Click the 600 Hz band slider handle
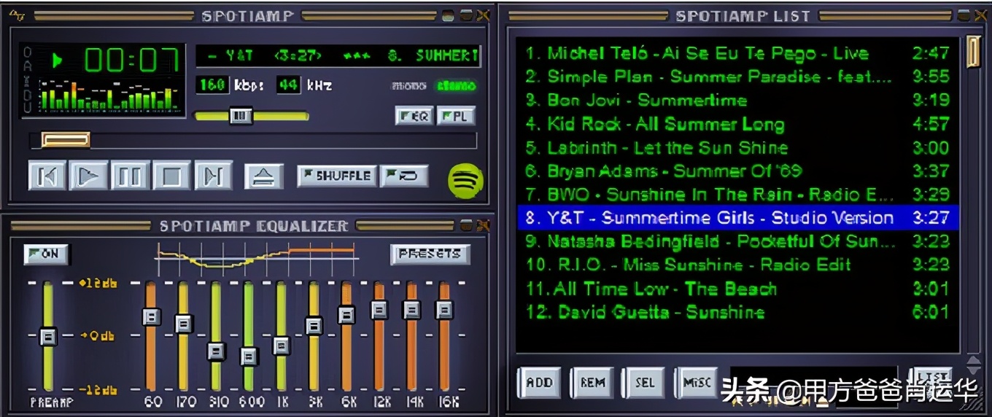The width and height of the screenshot is (992, 417). pyautogui.click(x=249, y=356)
